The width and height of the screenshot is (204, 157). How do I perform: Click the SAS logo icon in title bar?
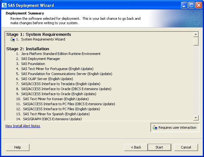coord(4,5)
